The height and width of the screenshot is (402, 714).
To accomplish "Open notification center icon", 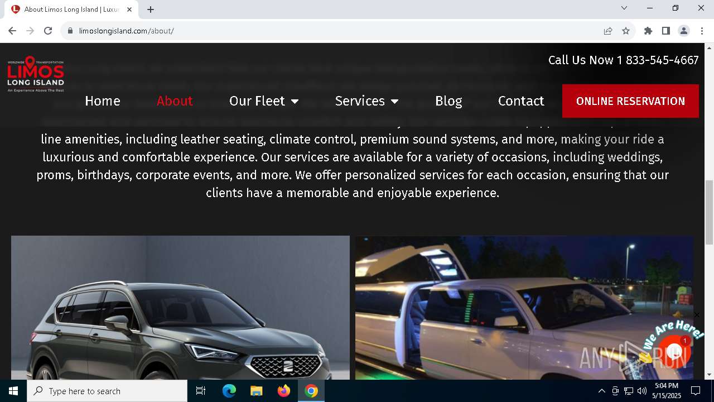I will point(696,391).
